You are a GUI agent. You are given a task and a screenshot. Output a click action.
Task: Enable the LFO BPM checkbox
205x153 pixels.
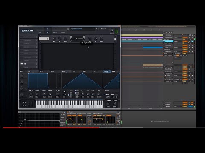[75, 91]
